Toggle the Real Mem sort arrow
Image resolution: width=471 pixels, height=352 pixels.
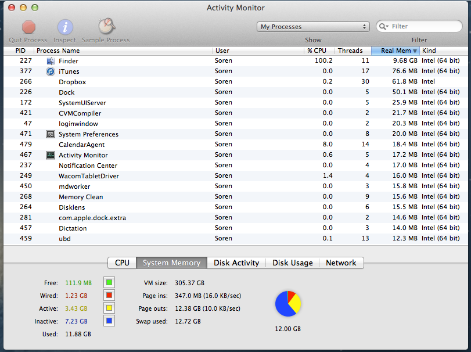[x=415, y=51]
